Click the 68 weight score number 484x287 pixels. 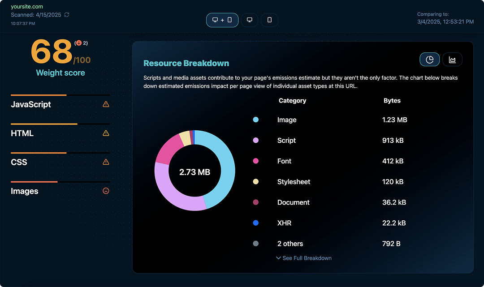(52, 51)
